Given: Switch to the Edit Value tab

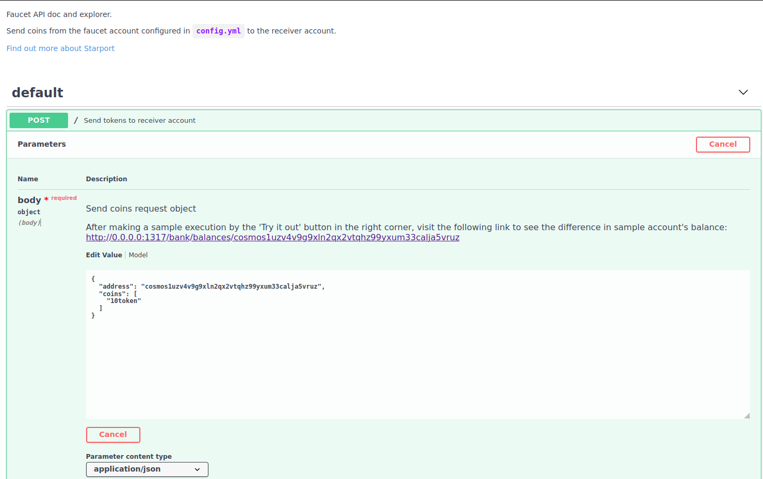Looking at the screenshot, I should pyautogui.click(x=104, y=255).
